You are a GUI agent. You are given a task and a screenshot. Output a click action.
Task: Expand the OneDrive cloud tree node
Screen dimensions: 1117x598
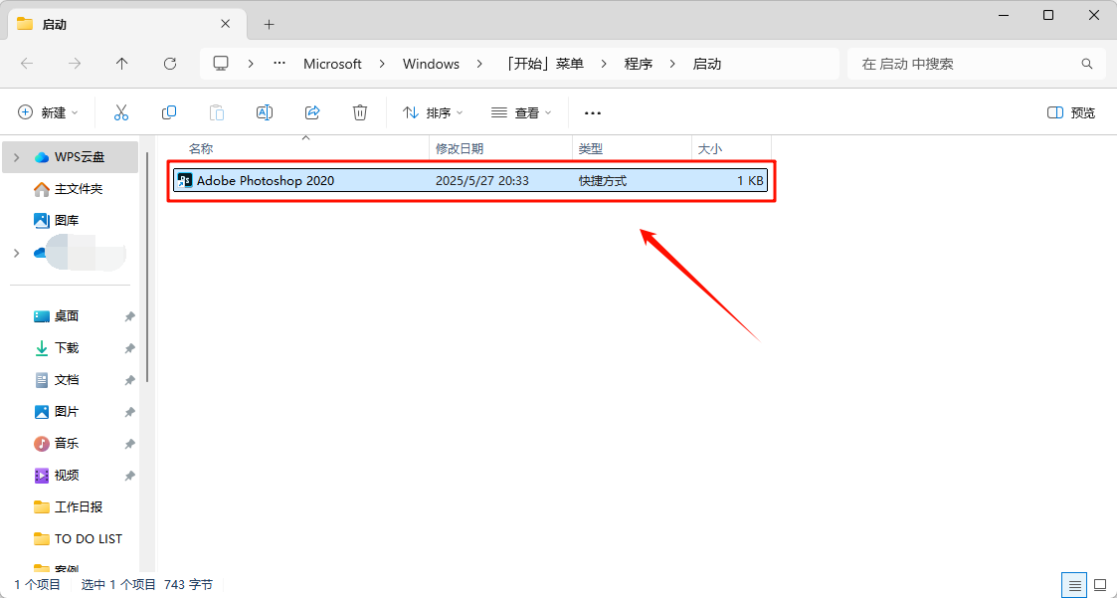tap(16, 253)
